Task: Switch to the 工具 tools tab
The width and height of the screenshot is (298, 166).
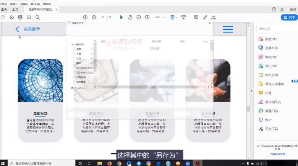Action: 15,9
